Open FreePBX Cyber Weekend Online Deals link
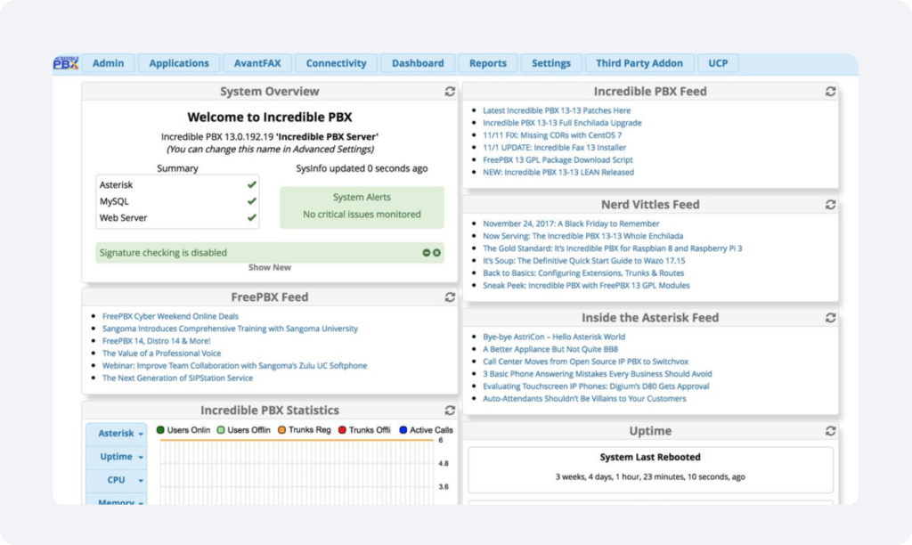The image size is (912, 545). [x=170, y=316]
